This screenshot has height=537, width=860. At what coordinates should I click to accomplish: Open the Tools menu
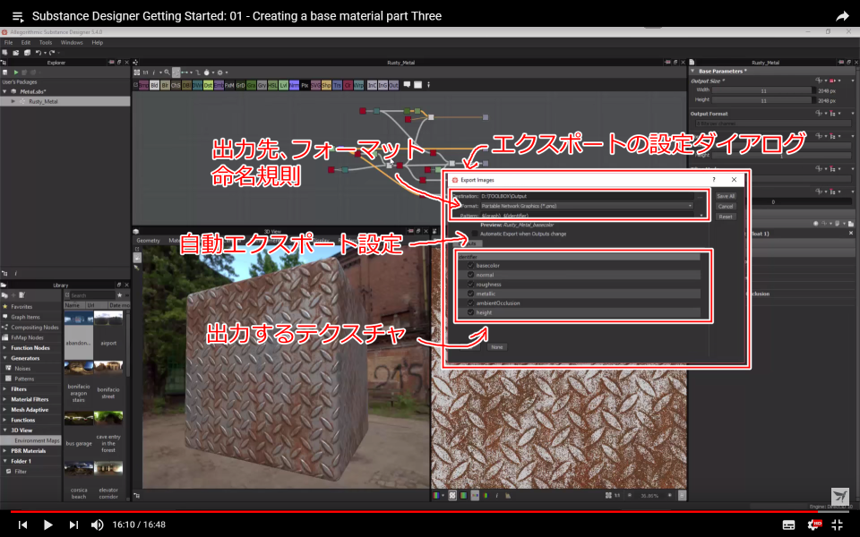click(x=46, y=42)
